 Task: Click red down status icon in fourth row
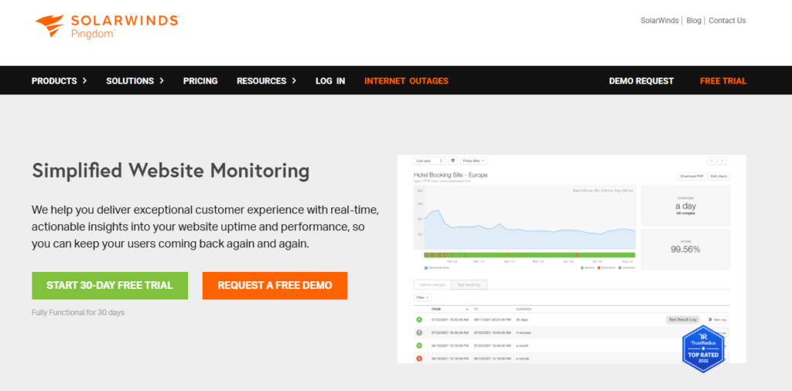pyautogui.click(x=419, y=358)
